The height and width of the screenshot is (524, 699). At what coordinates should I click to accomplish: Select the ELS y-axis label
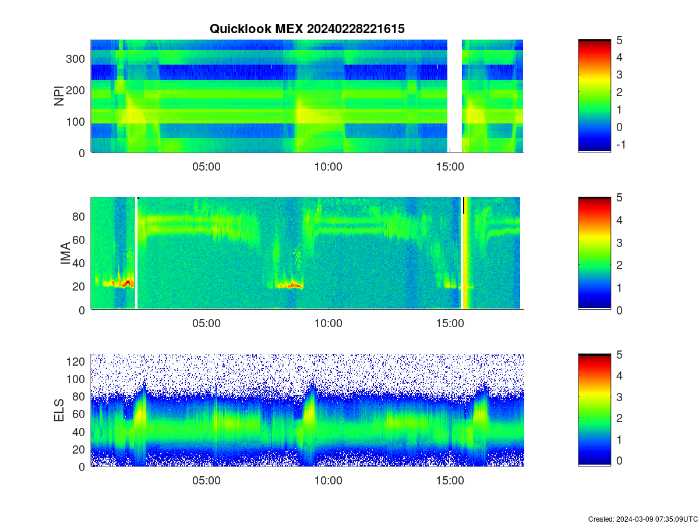(x=59, y=410)
